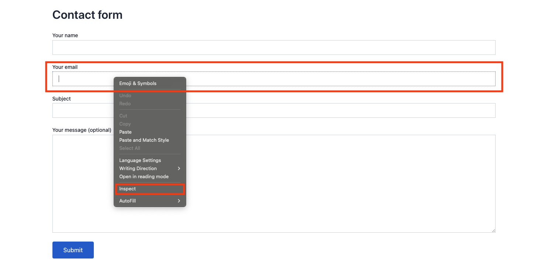This screenshot has width=541, height=278.
Task: Select Open in reading mode
Action: point(150,176)
